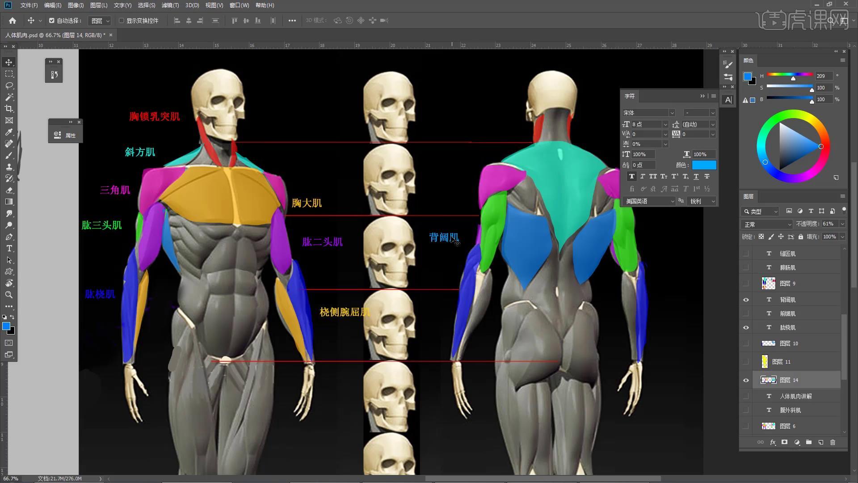The width and height of the screenshot is (858, 483).
Task: Select the Crop tool
Action: click(x=9, y=109)
